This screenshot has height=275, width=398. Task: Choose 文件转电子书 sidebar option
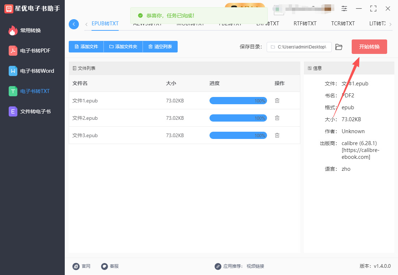click(35, 111)
